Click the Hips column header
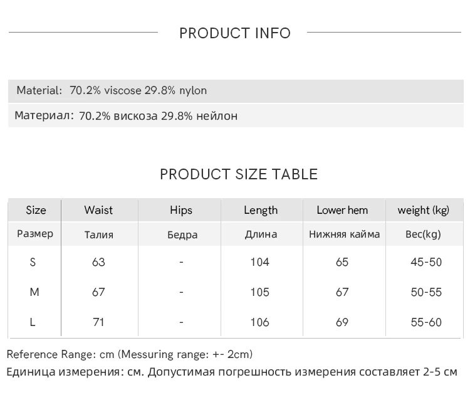The height and width of the screenshot is (395, 470). (x=181, y=210)
